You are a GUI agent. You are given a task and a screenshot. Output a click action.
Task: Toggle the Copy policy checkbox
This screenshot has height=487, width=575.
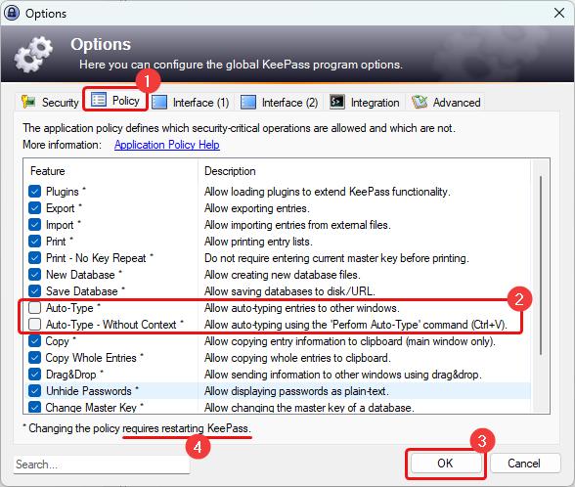(35, 341)
